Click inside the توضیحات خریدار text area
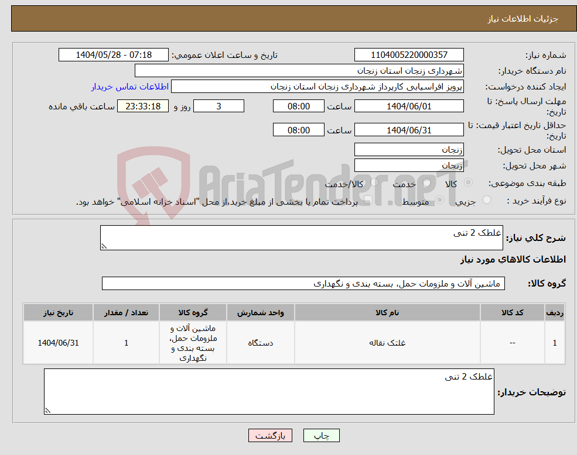This screenshot has height=455, width=577. (x=269, y=389)
